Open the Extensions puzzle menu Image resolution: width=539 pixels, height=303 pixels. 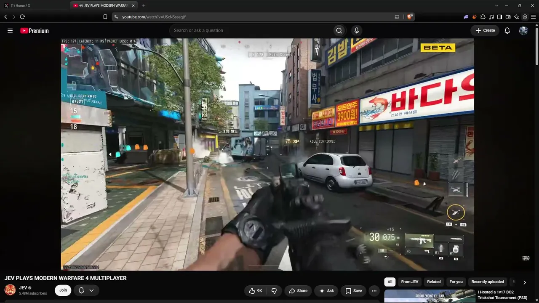click(x=483, y=17)
